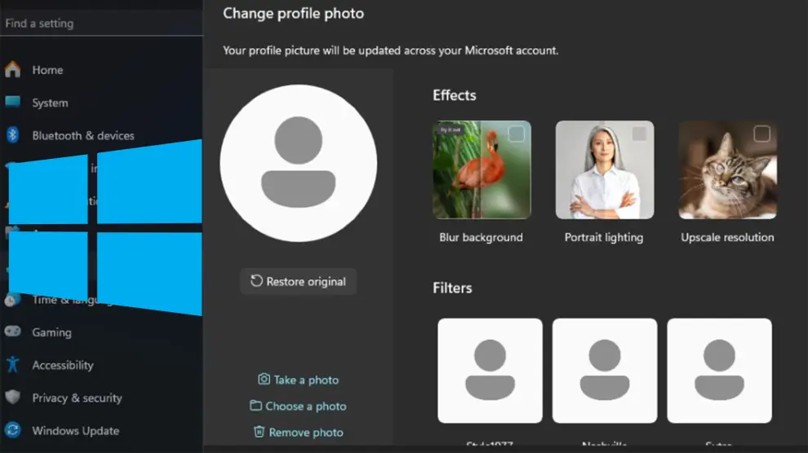Check the Upscale resolution checkbox
The height and width of the screenshot is (453, 808).
tap(761, 134)
